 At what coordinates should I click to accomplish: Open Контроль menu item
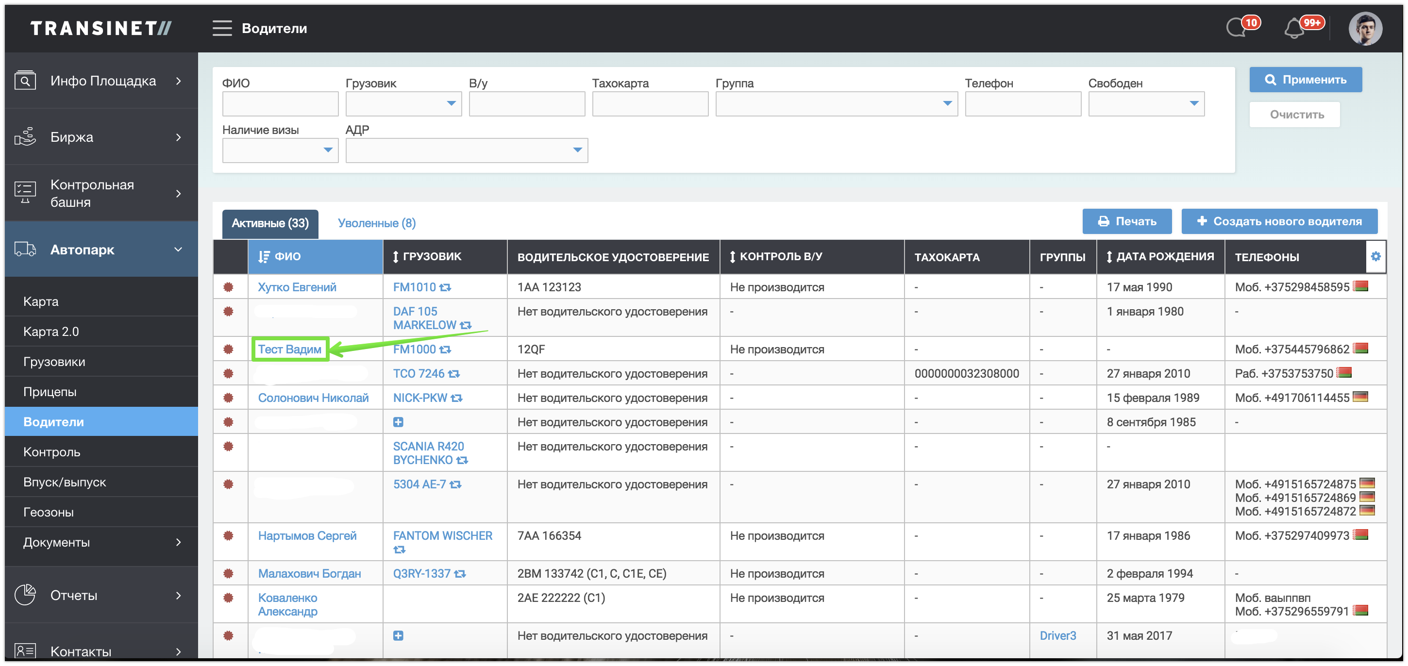click(x=101, y=452)
